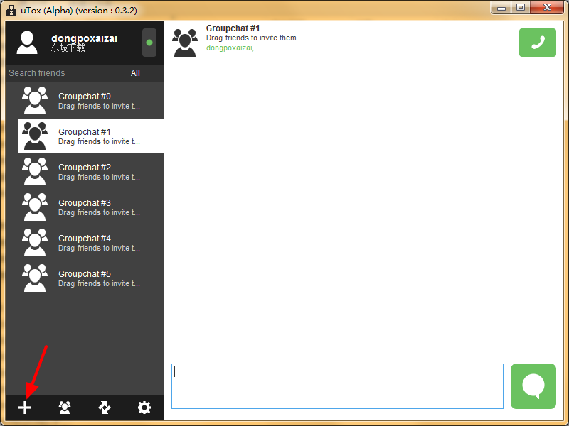This screenshot has height=426, width=569.
Task: Open the file transfers icon
Action: [105, 408]
